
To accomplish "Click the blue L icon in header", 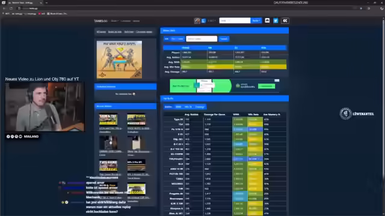I will [203, 21].
